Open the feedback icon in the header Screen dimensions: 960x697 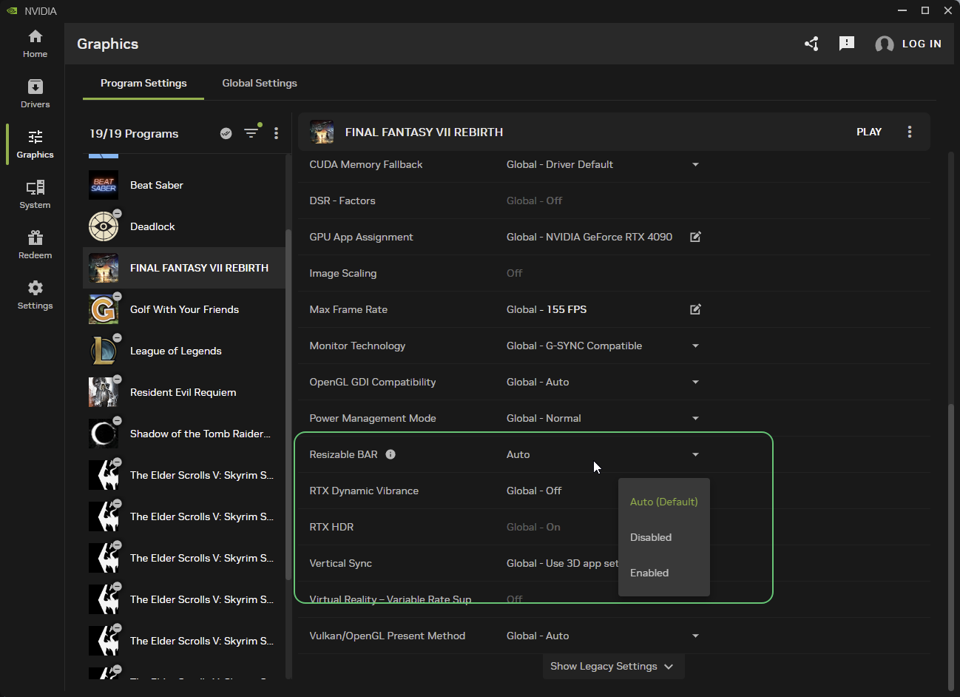click(847, 44)
